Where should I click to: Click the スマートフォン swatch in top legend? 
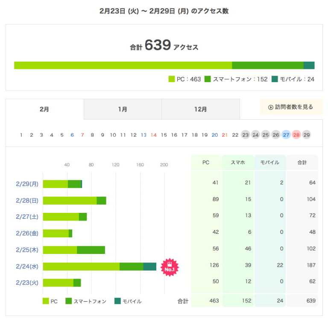(208, 79)
